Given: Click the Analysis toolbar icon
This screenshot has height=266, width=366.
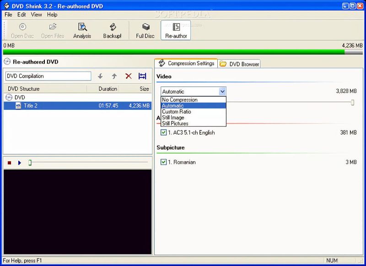Looking at the screenshot, I should [x=82, y=27].
